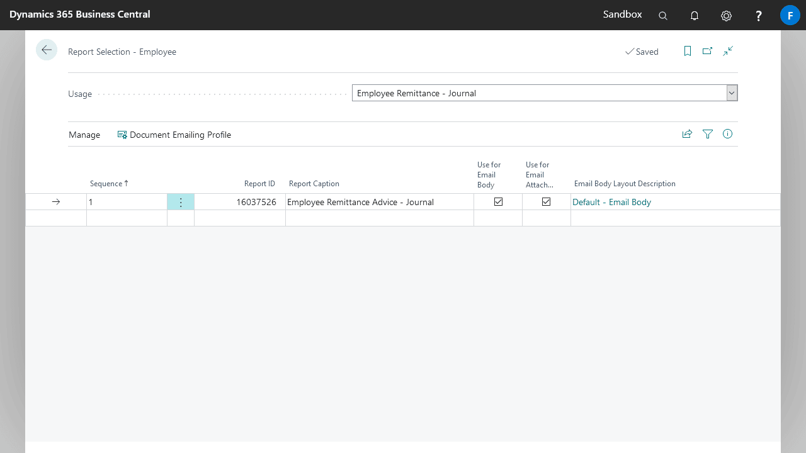Screen dimensions: 806x453
Task: Click Email Body Layout Description header
Action: tap(625, 184)
